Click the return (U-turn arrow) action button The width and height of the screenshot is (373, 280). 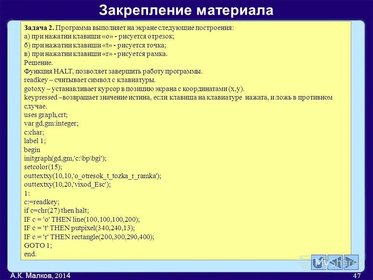(319, 262)
